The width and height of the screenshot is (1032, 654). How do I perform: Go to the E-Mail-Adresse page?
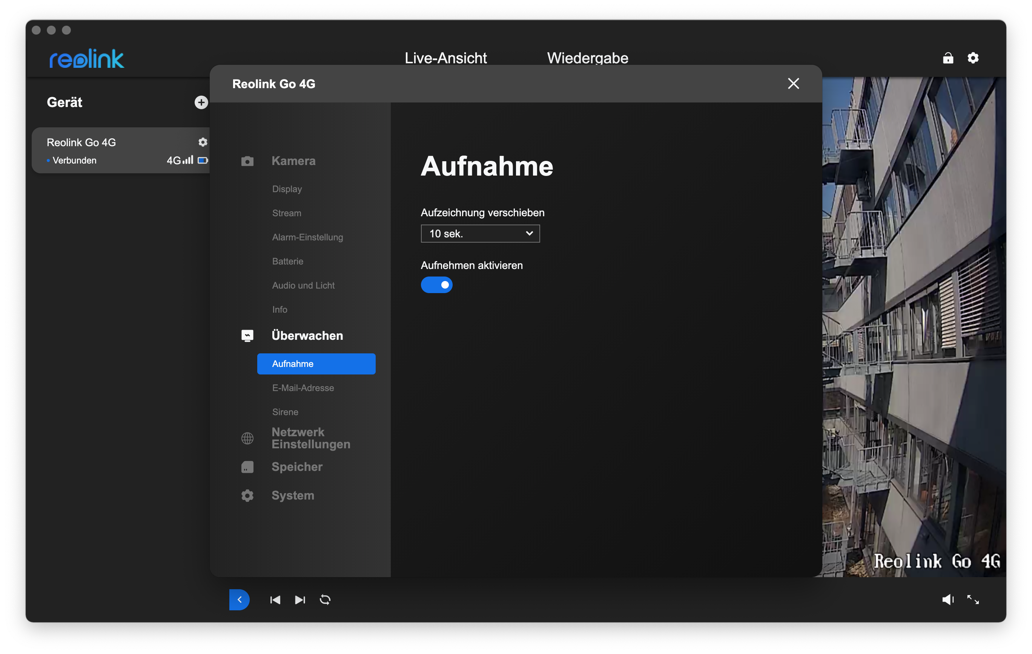(x=303, y=388)
